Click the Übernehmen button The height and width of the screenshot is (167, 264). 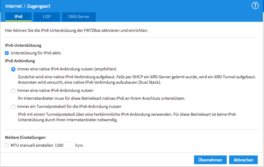(210, 160)
